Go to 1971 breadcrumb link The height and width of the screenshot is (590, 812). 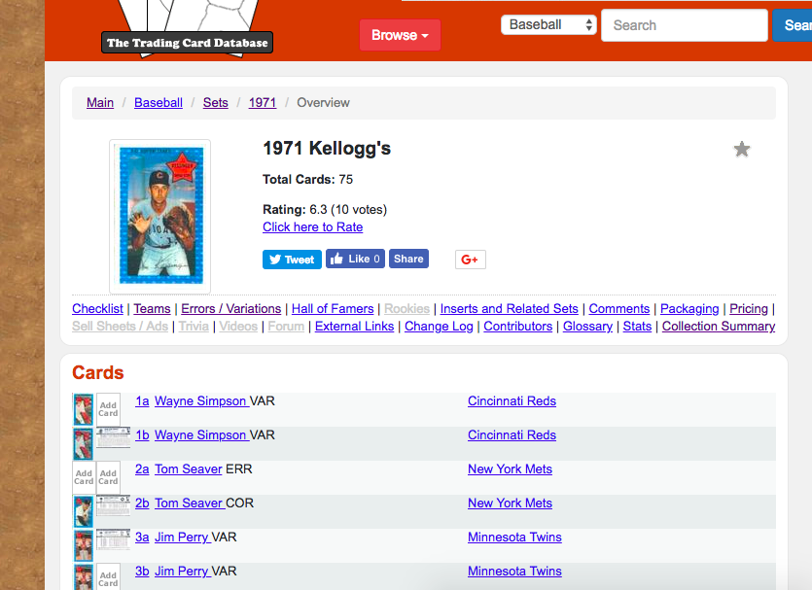[263, 102]
